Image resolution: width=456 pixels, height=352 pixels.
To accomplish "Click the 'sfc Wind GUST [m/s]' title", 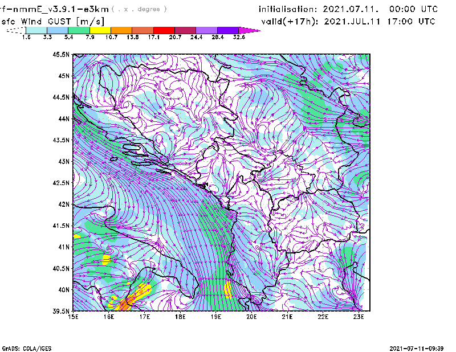I will coord(53,22).
